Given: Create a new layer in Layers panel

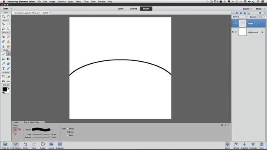Looking at the screenshot, I should [x=234, y=13].
